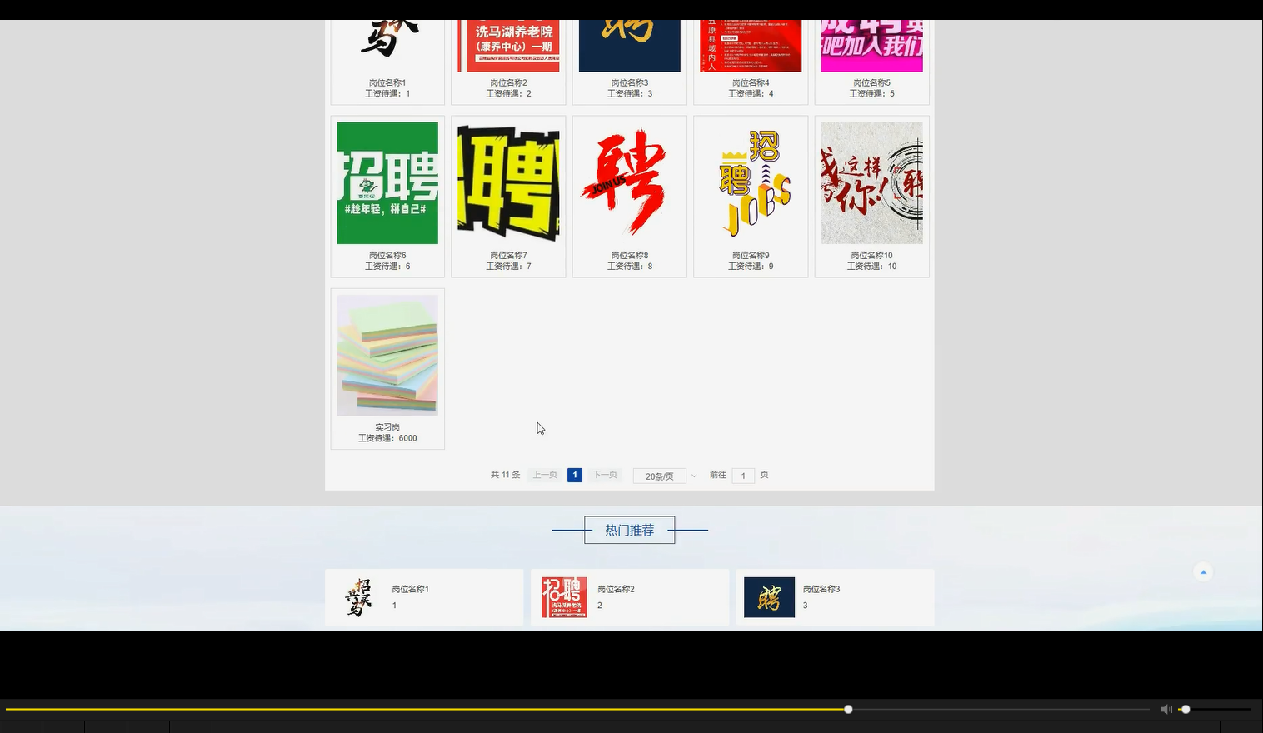
Task: Click the 工资待遇: 7 salary text
Action: 508,267
